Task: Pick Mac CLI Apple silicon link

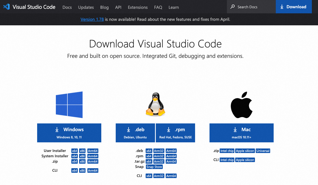Action: coord(245,160)
